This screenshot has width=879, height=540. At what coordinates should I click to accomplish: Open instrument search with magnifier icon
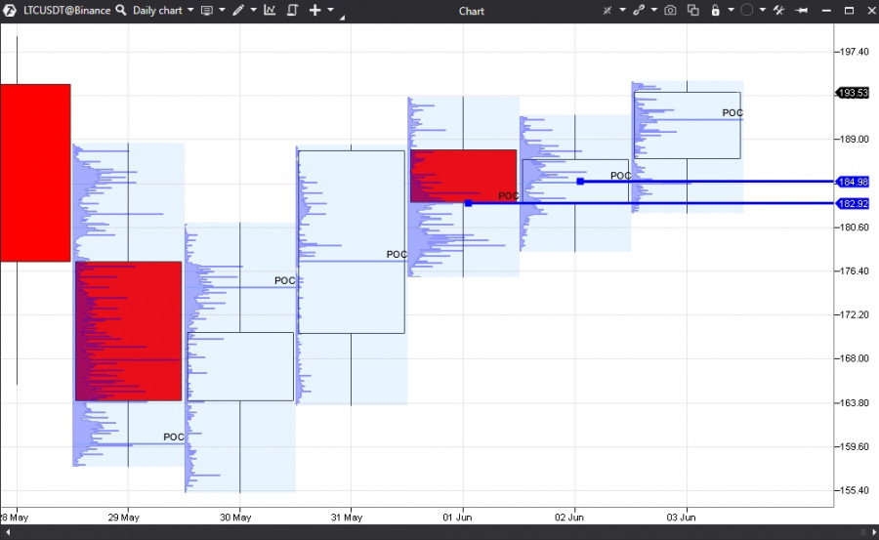(120, 10)
